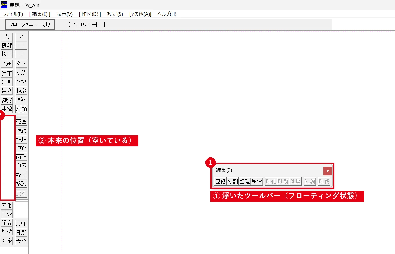Click the クロックメニュー(1) button
395x254 pixels.
[30, 24]
